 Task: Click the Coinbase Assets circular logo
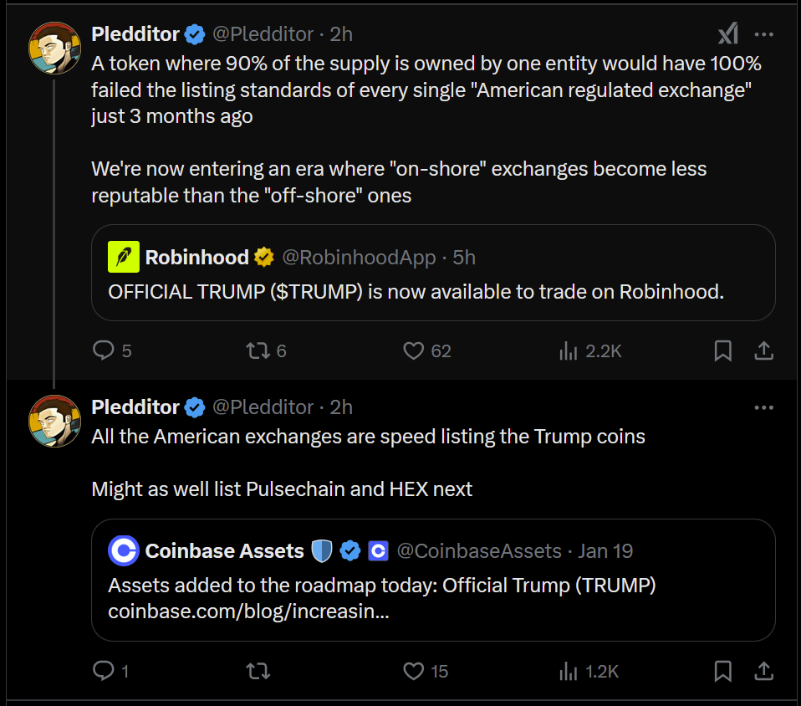(124, 550)
